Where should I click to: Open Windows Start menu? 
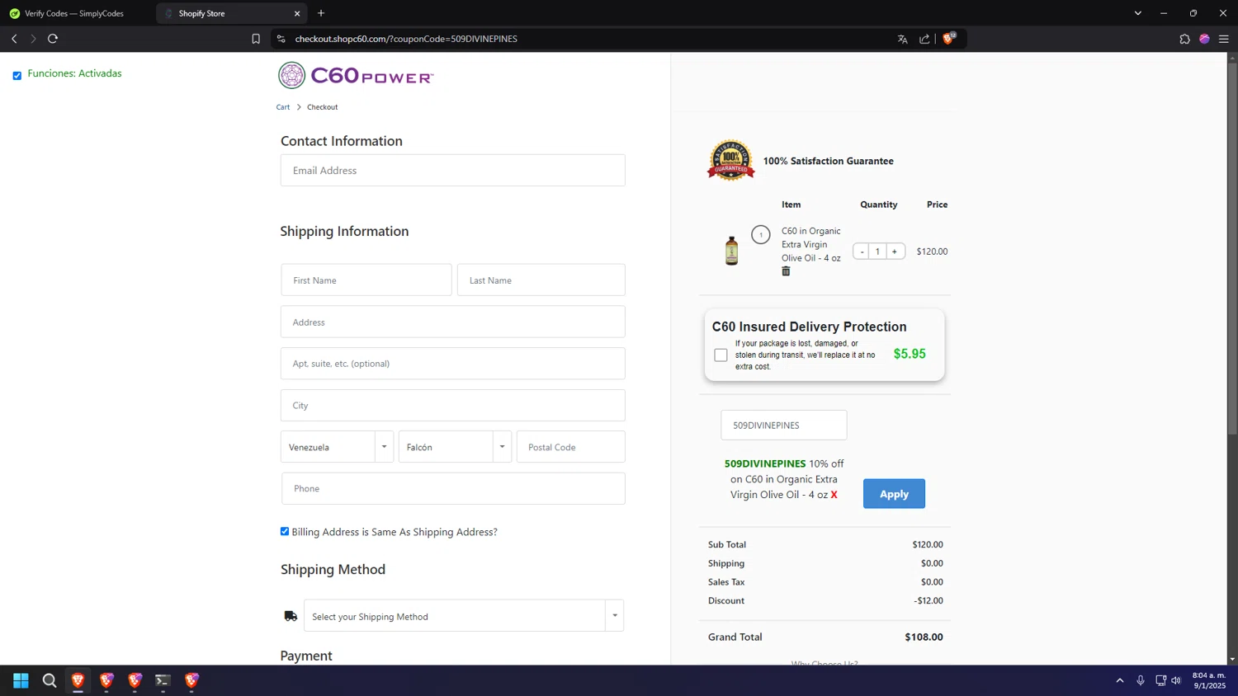21,680
